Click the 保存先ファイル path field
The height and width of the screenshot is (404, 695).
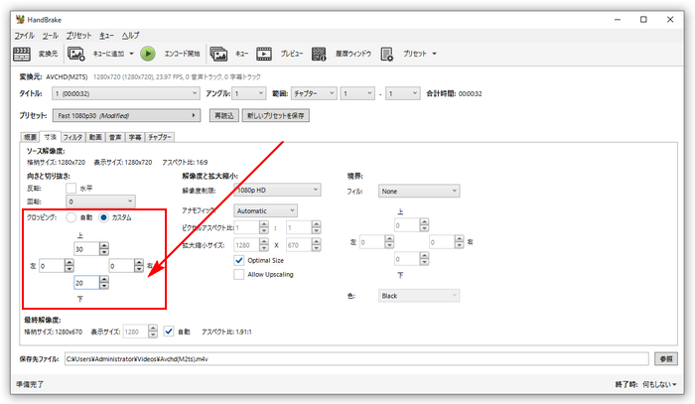pyautogui.click(x=356, y=358)
